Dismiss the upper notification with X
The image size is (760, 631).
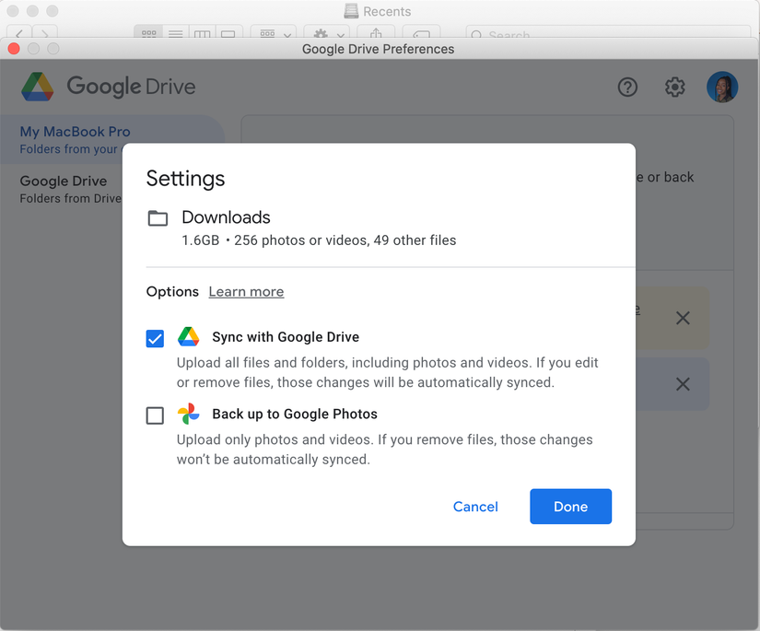tap(684, 318)
